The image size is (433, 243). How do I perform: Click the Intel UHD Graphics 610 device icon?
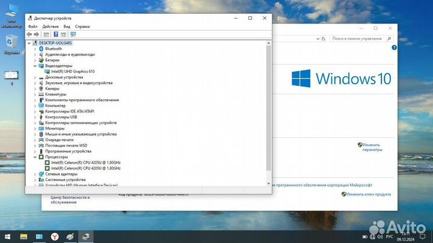click(48, 72)
